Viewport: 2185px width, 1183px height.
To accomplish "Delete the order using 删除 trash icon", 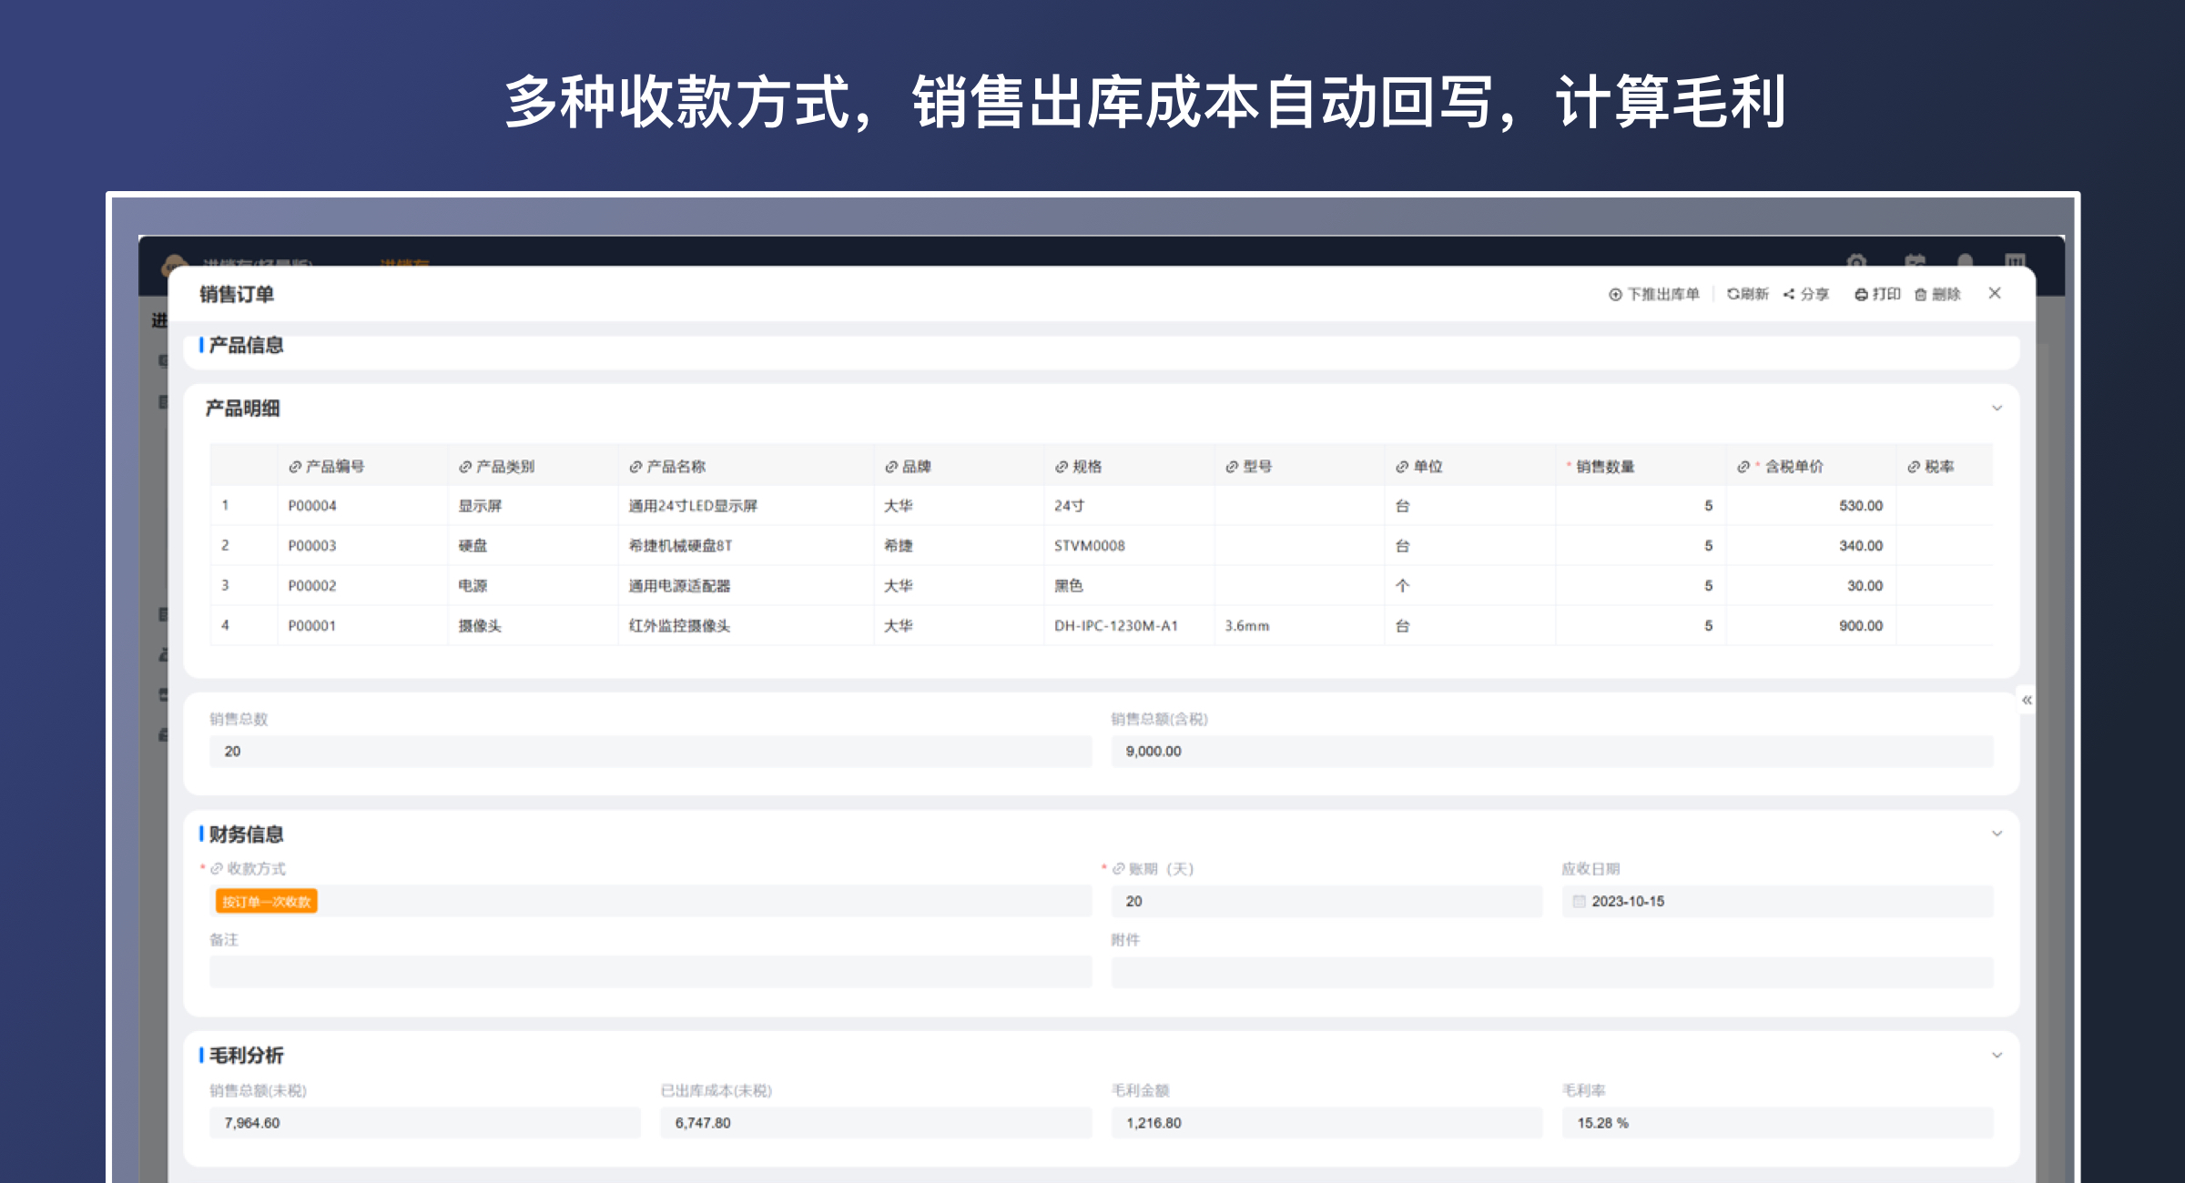I will click(x=1921, y=294).
